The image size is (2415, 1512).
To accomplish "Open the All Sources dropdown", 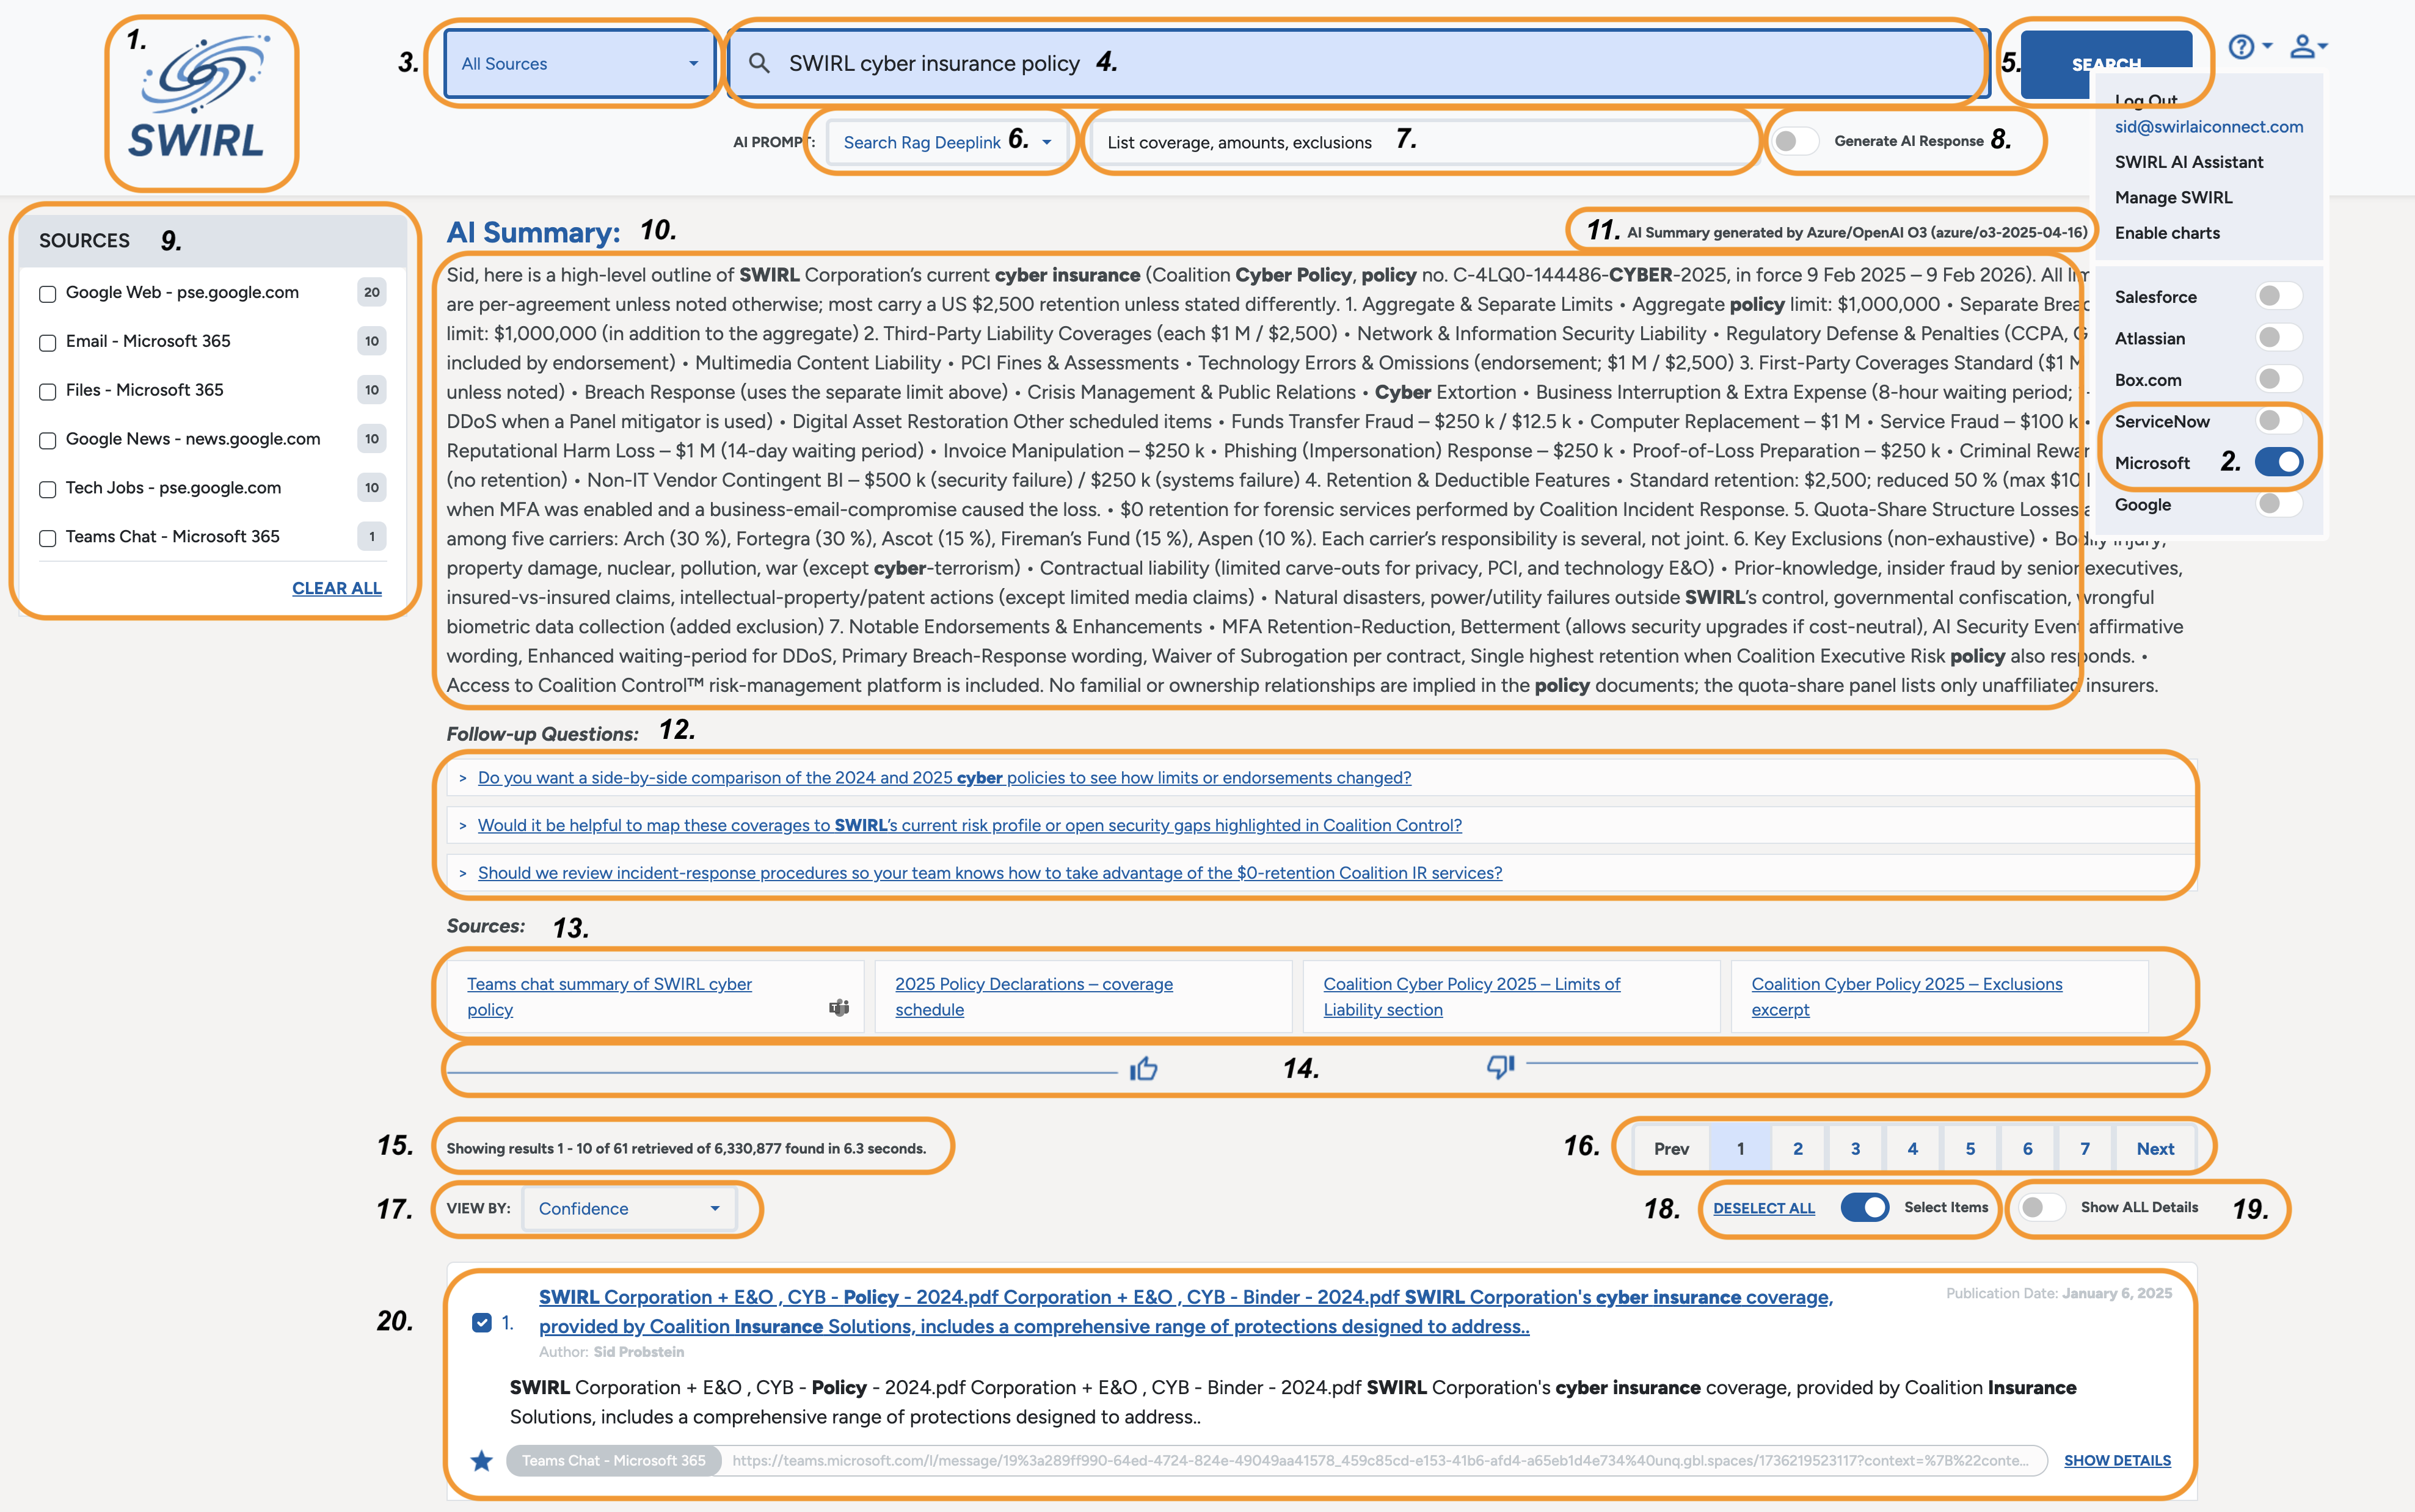I will coord(580,64).
